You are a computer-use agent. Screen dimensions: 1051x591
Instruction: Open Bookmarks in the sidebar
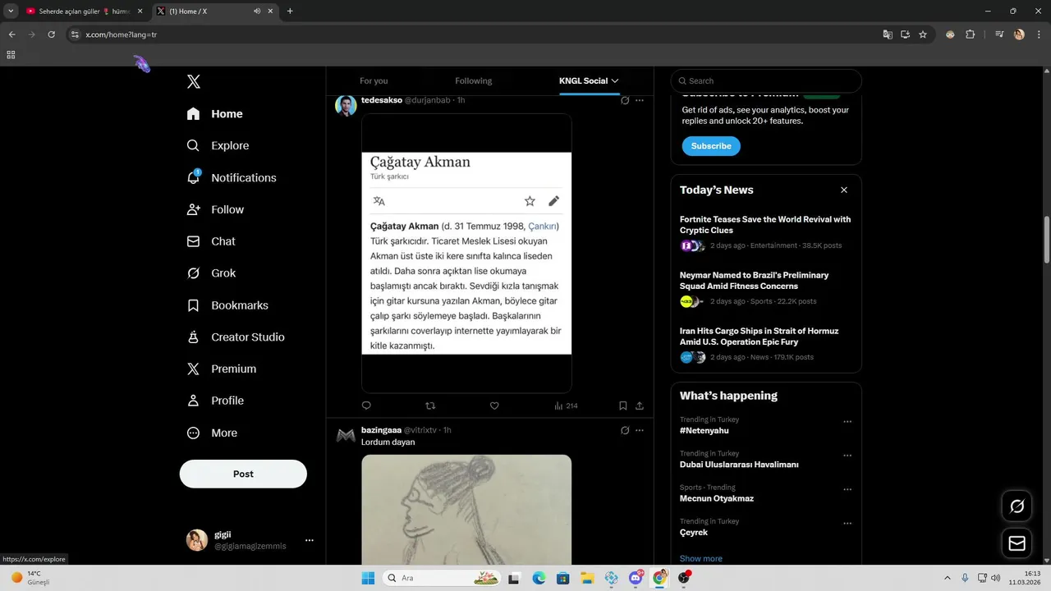click(x=227, y=305)
